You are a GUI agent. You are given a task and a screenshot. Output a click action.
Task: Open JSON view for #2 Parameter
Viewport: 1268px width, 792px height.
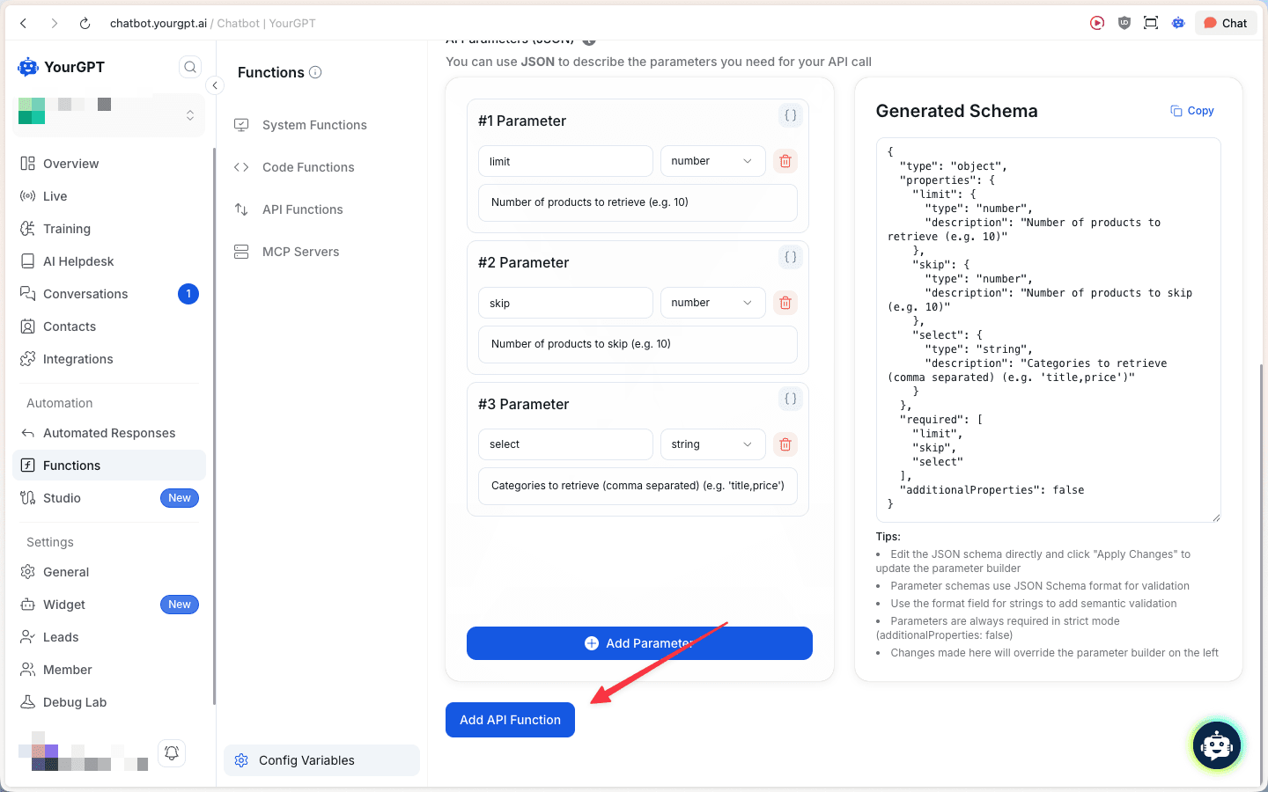[790, 257]
